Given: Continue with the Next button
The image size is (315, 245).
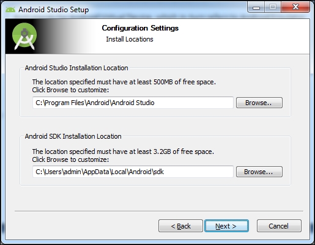Looking at the screenshot, I should (226, 226).
